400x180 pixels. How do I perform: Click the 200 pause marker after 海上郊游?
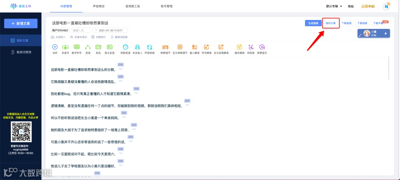[x=134, y=125]
